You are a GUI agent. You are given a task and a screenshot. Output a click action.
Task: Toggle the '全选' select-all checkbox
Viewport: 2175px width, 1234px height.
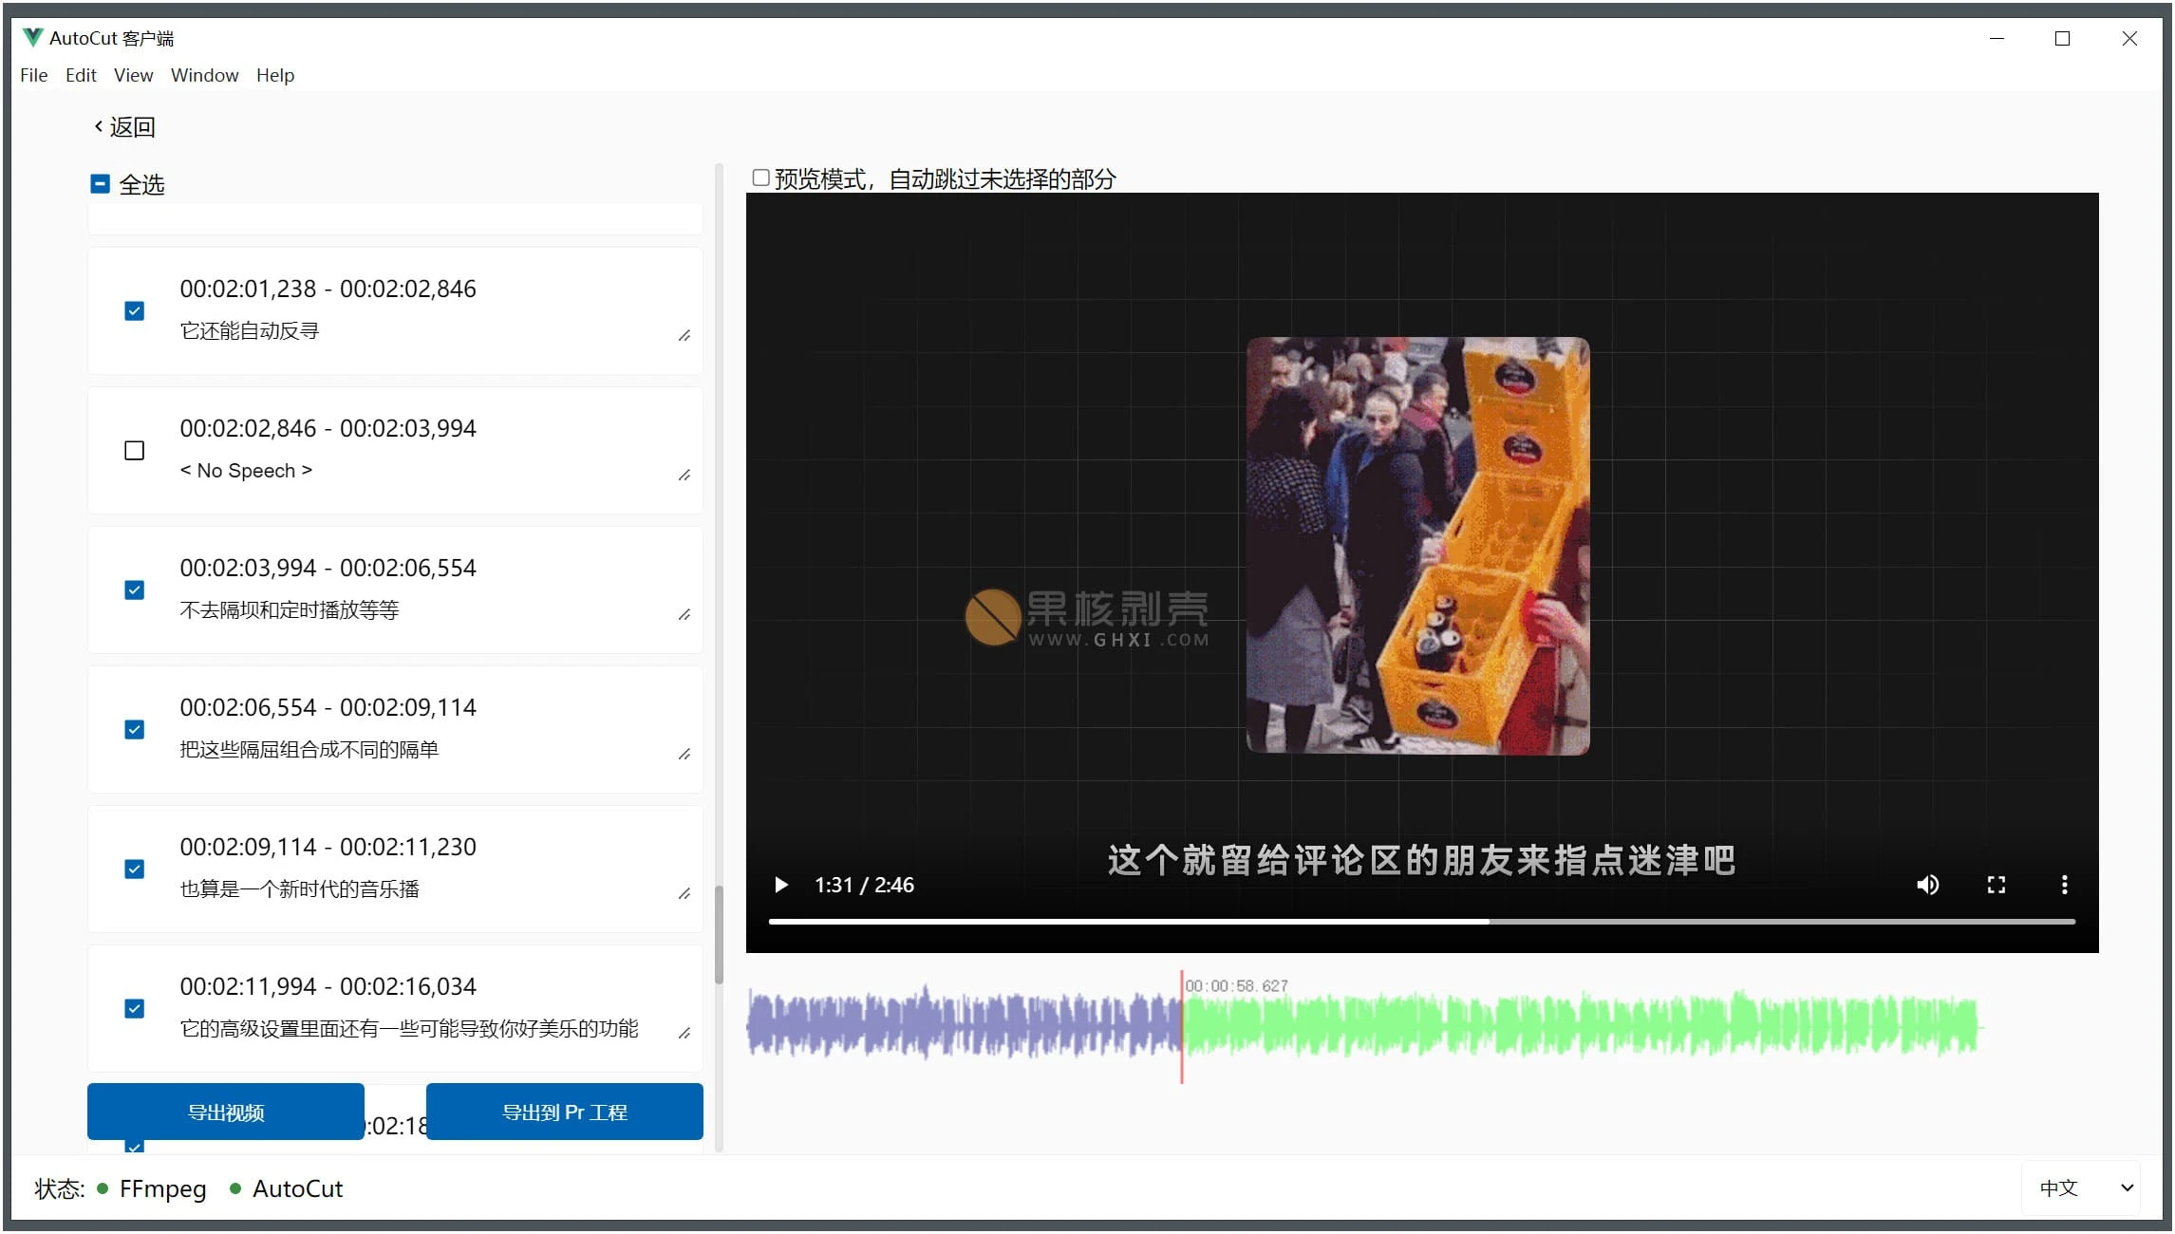click(x=100, y=183)
